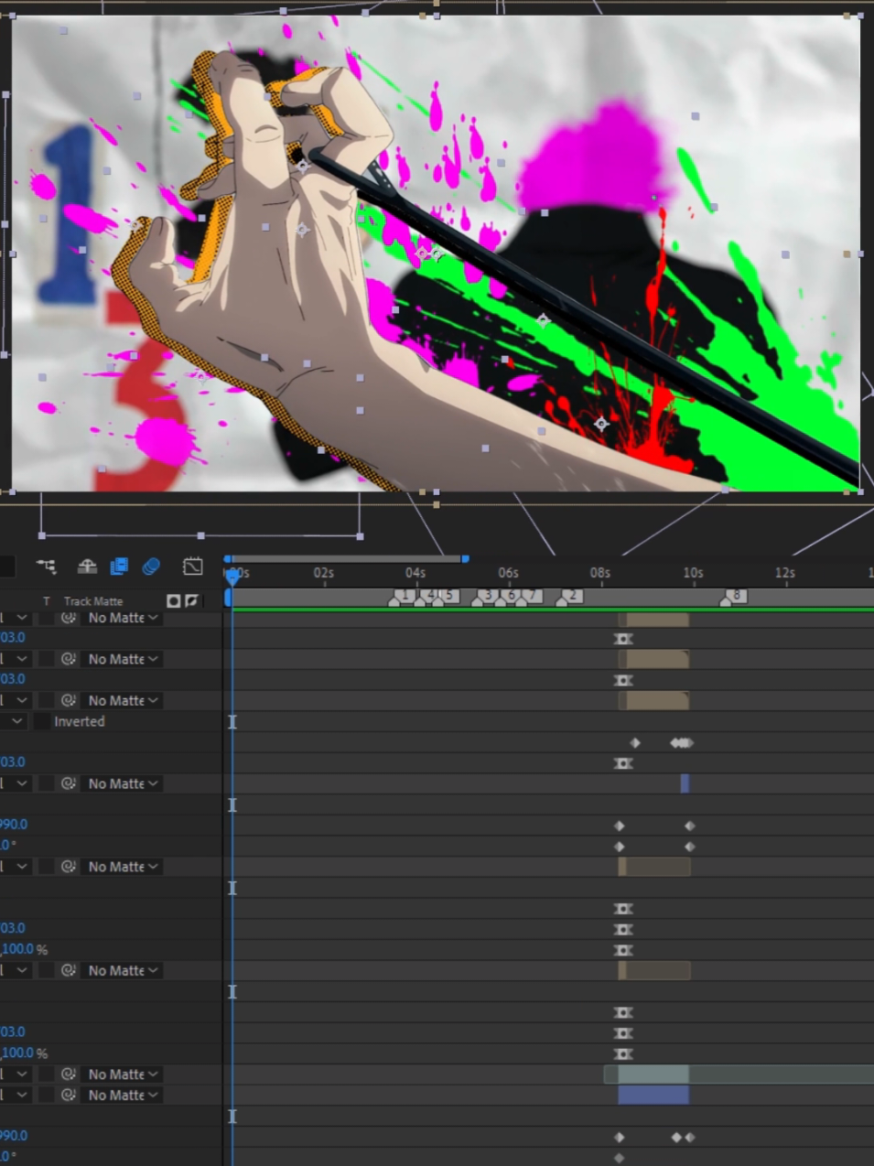Click the bottommost track matte pick whip icon

tap(68, 1095)
